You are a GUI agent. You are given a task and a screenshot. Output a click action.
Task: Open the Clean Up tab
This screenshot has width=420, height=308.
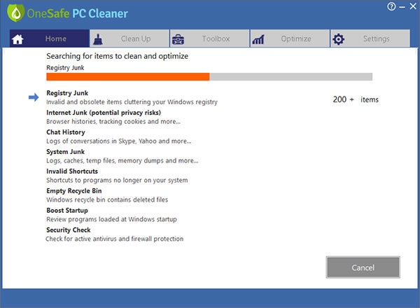click(129, 38)
